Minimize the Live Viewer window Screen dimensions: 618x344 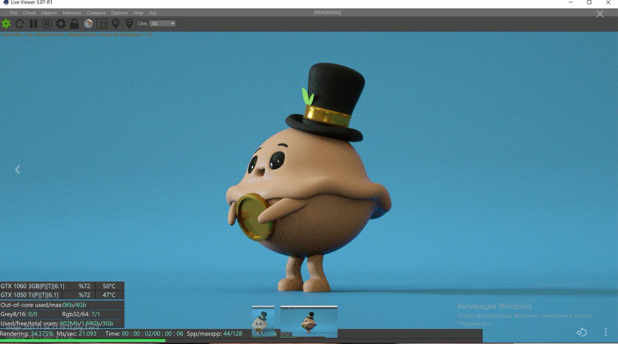pyautogui.click(x=570, y=3)
